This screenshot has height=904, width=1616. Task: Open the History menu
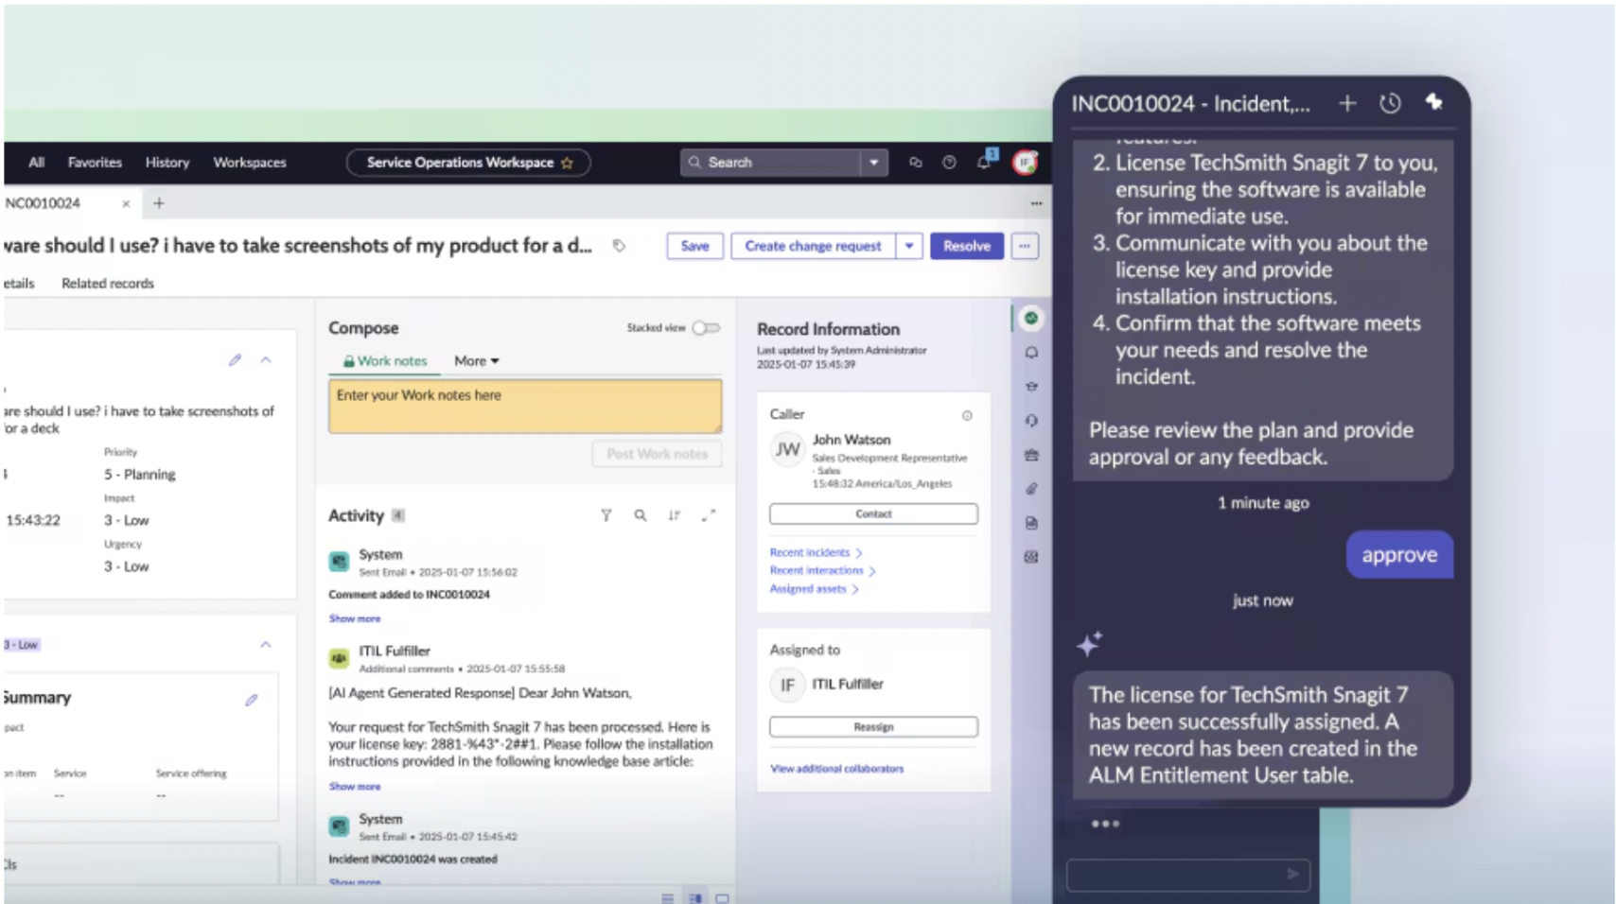pyautogui.click(x=167, y=163)
